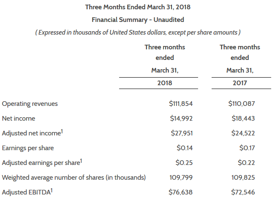Screen dimensions: 272x197
Task: Click the Weighted average number of shares label
Action: (x=74, y=178)
